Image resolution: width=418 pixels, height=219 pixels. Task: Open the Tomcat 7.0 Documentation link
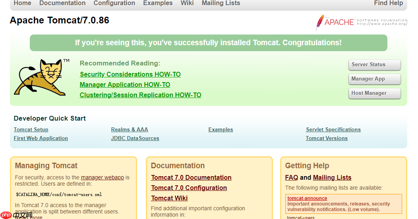click(x=191, y=177)
